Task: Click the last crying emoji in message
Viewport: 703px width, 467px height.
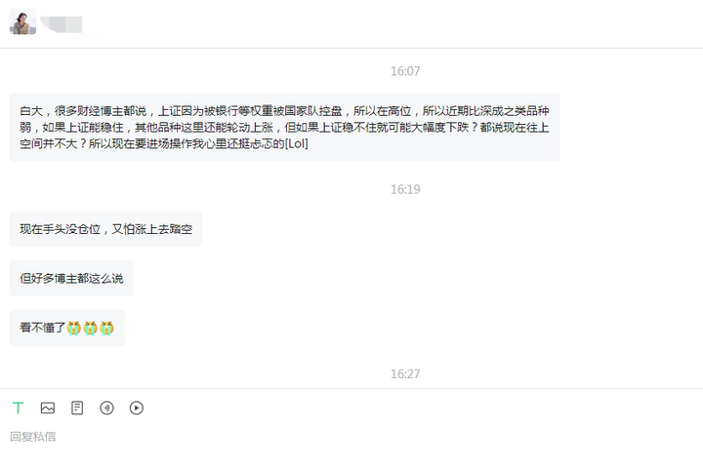Action: click(106, 329)
